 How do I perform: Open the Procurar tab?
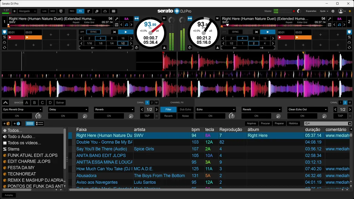pyautogui.click(x=265, y=124)
